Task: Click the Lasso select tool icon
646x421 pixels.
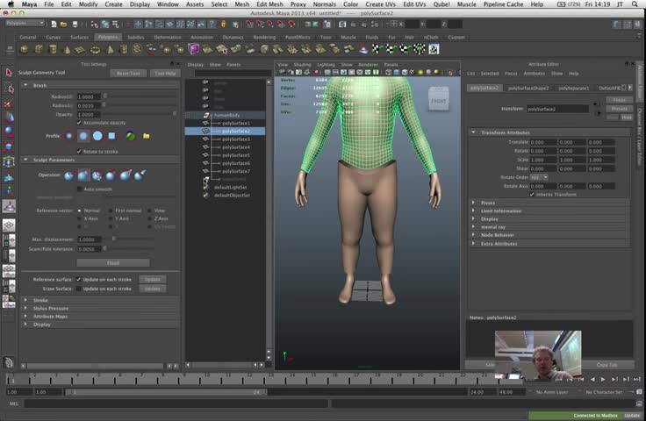Action: coord(9,87)
